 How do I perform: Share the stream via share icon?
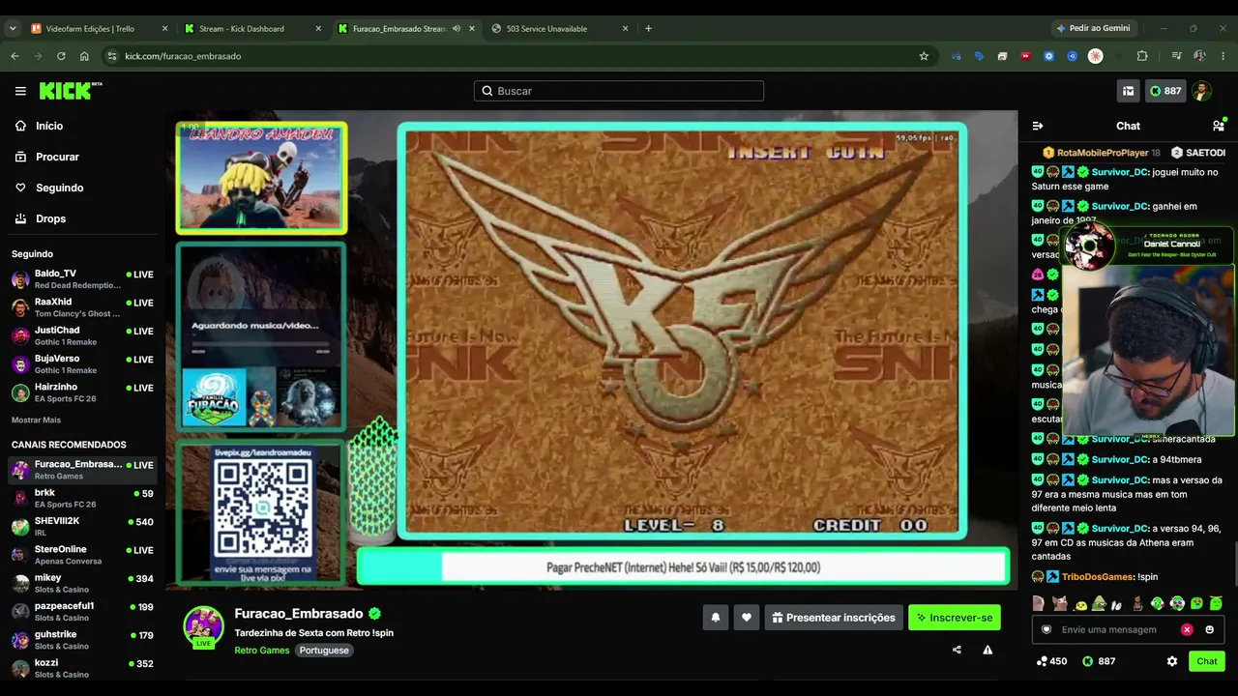pos(957,650)
